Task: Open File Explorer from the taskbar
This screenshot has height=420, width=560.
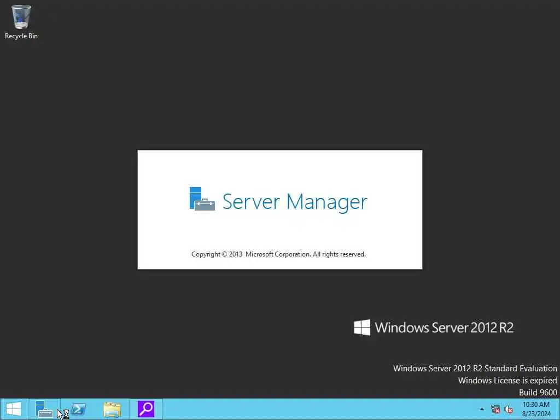Action: tap(112, 409)
